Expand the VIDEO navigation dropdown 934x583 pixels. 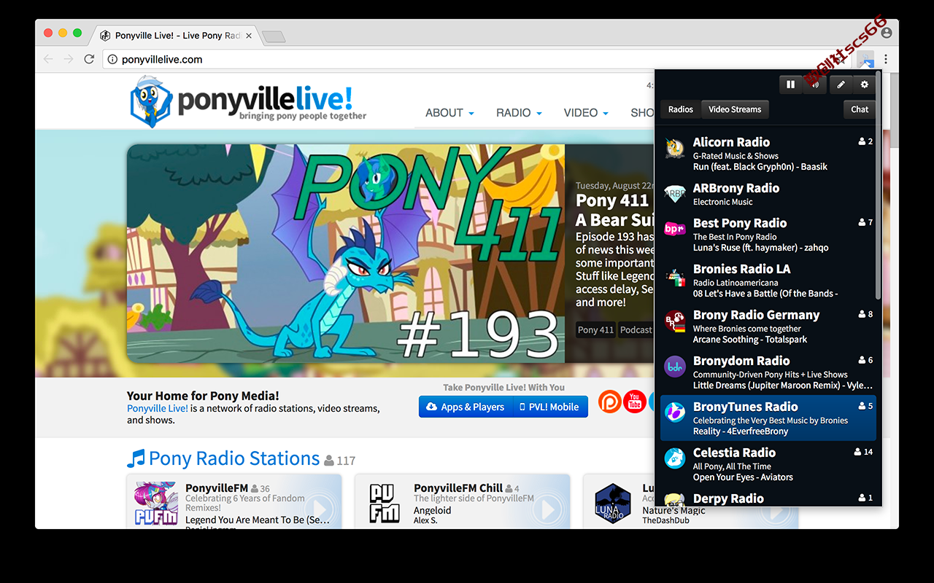click(586, 113)
